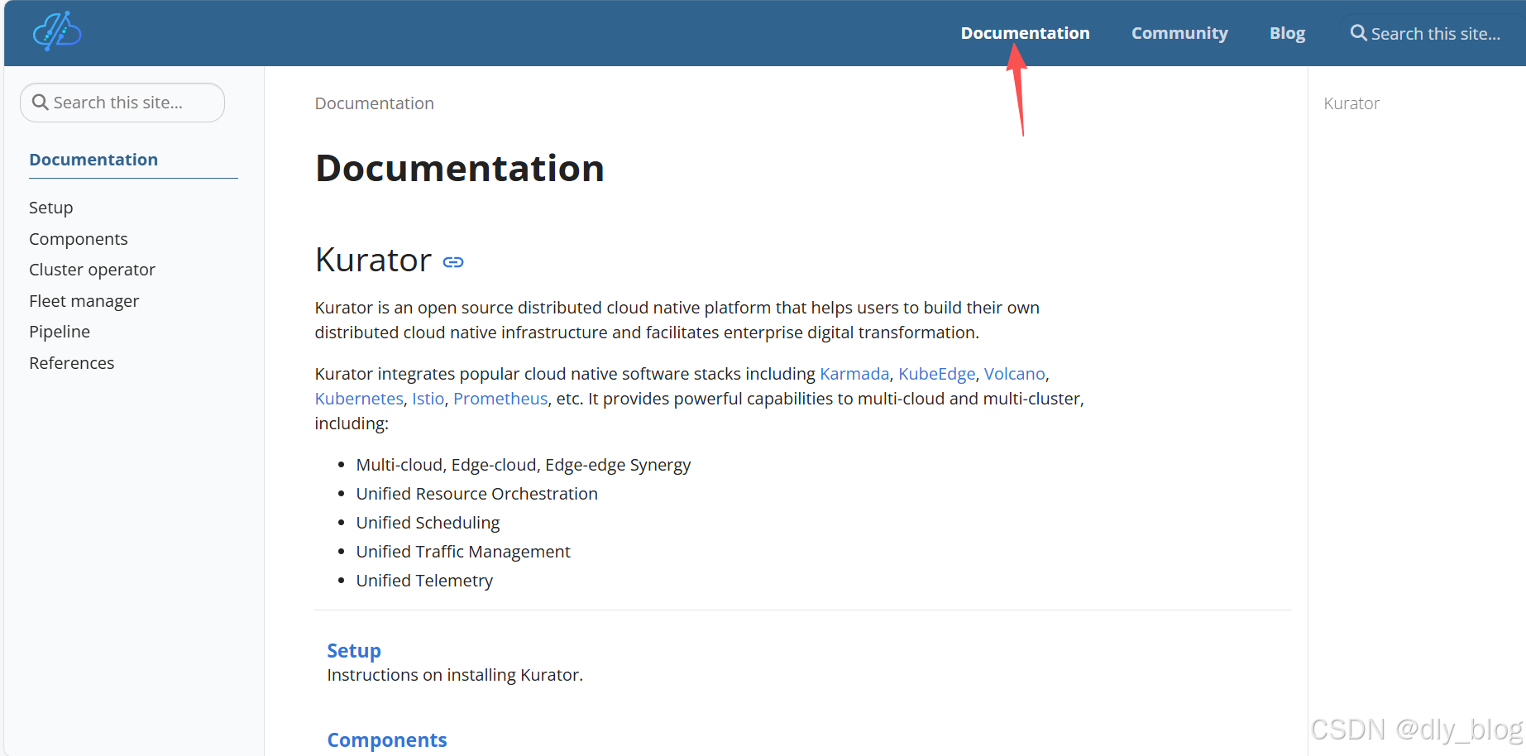Open References in the sidebar

[72, 363]
